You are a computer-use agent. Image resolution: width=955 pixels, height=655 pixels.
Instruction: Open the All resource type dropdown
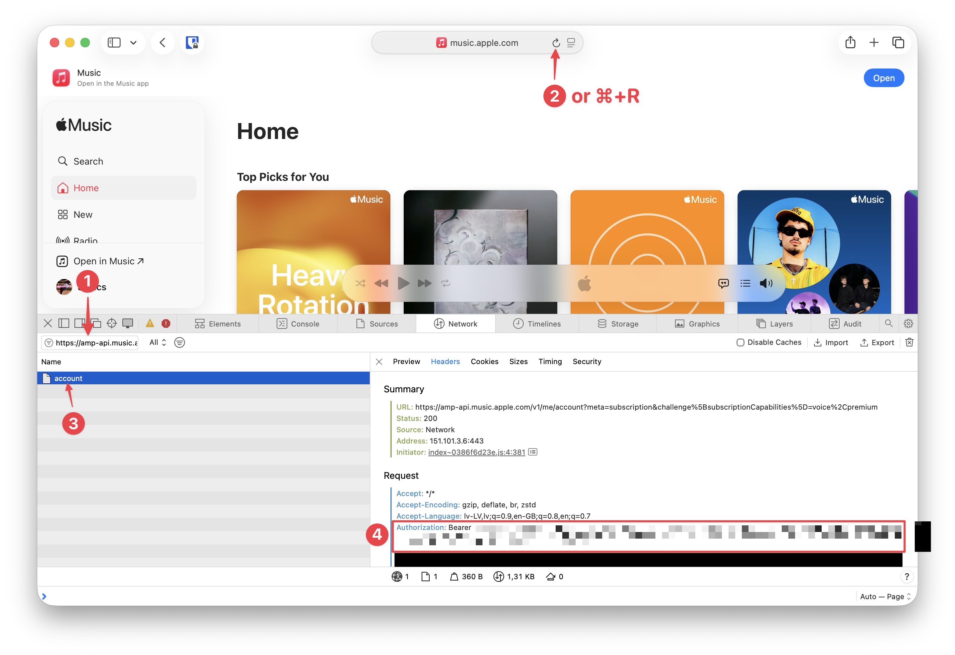[x=158, y=342]
